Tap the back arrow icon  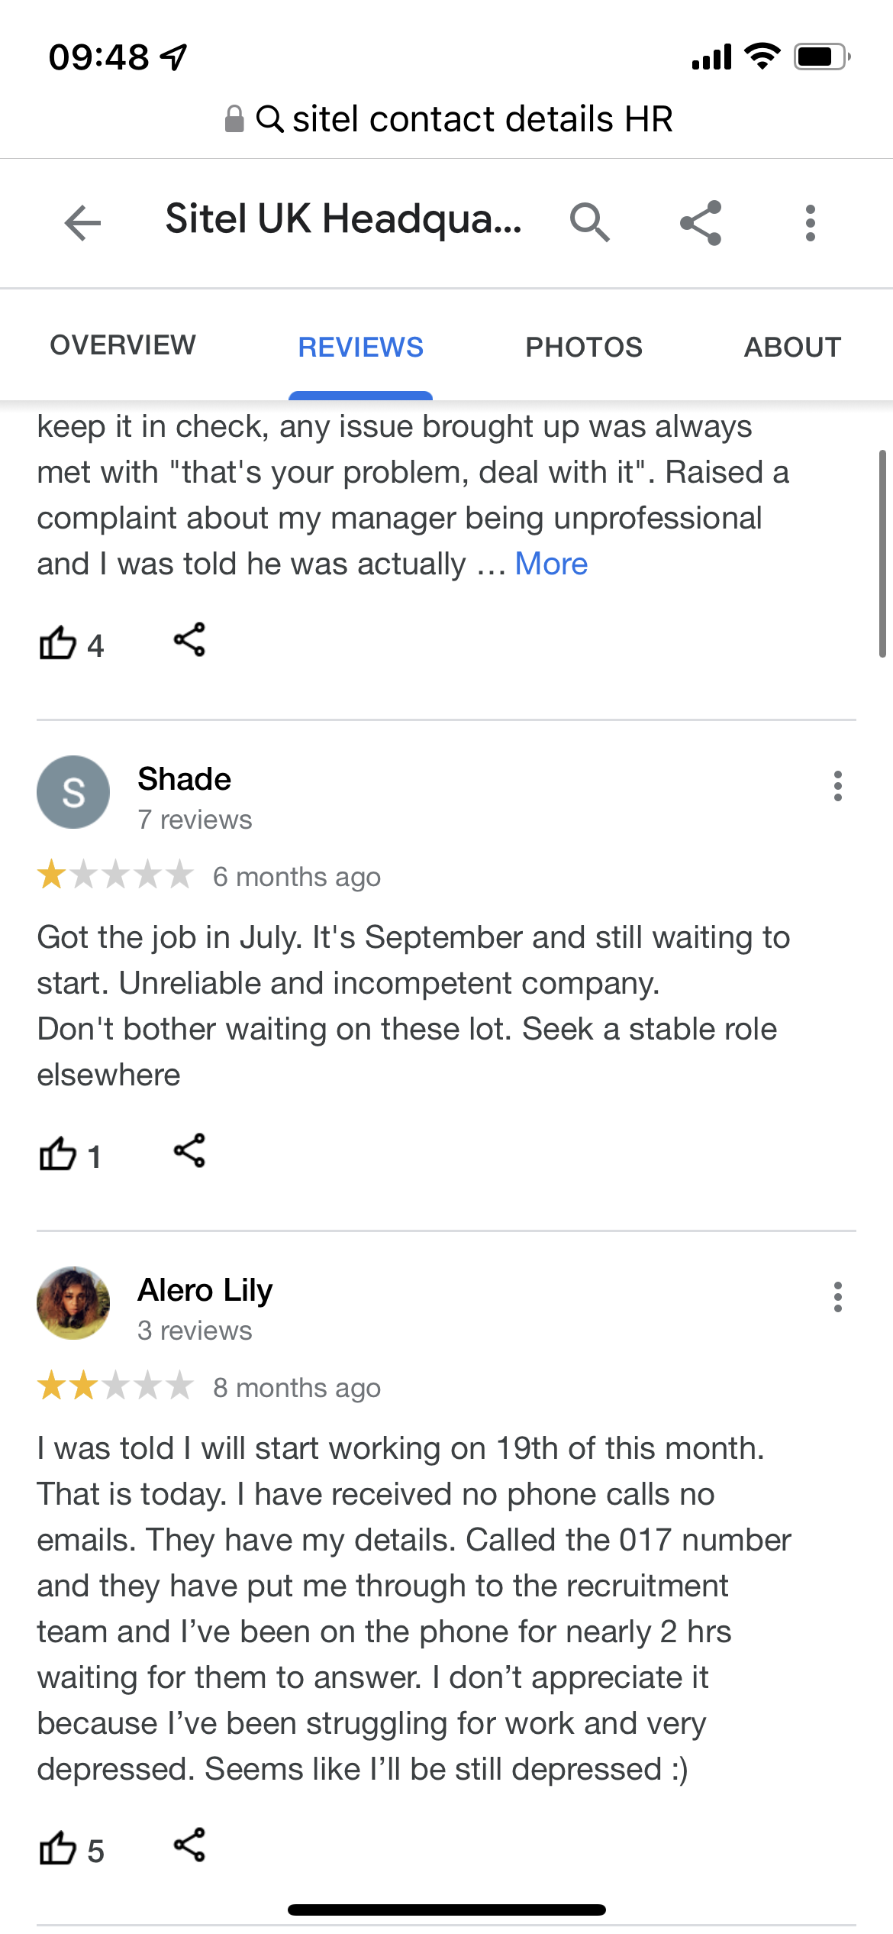(82, 223)
